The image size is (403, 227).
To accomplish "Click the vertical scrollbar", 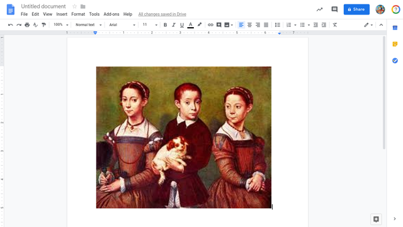I will [384, 93].
